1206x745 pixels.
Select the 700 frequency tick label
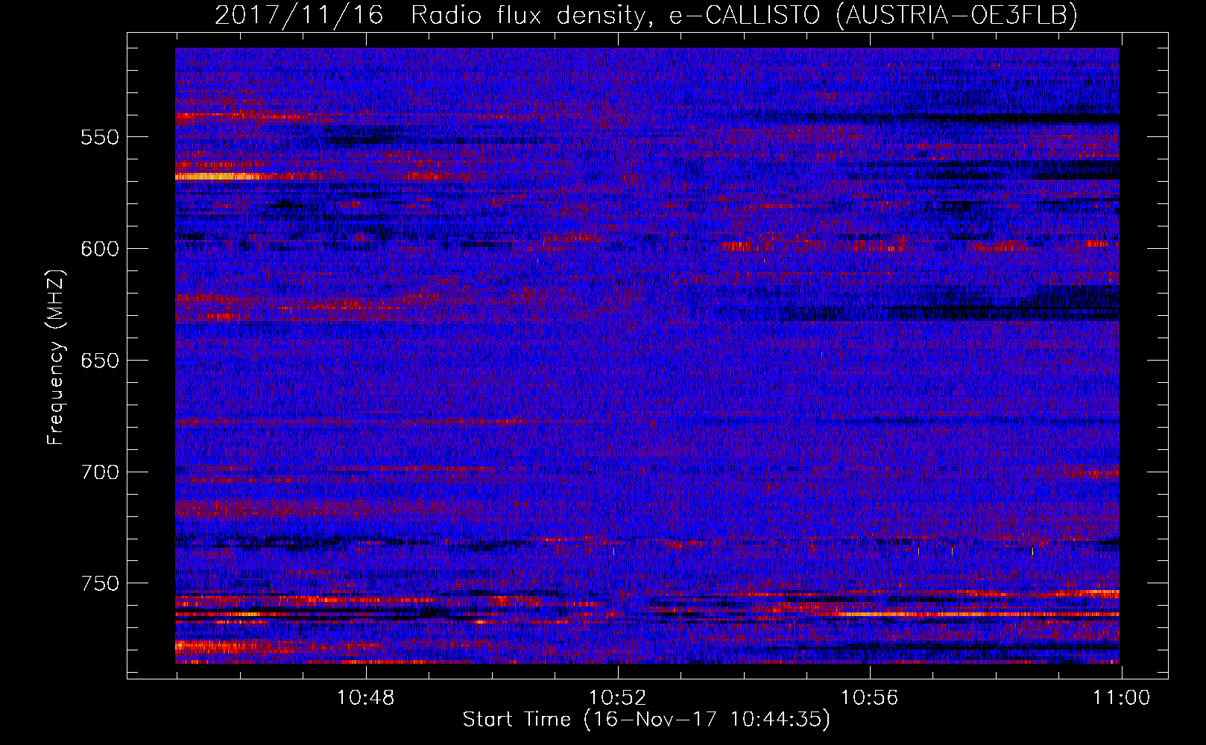(100, 472)
